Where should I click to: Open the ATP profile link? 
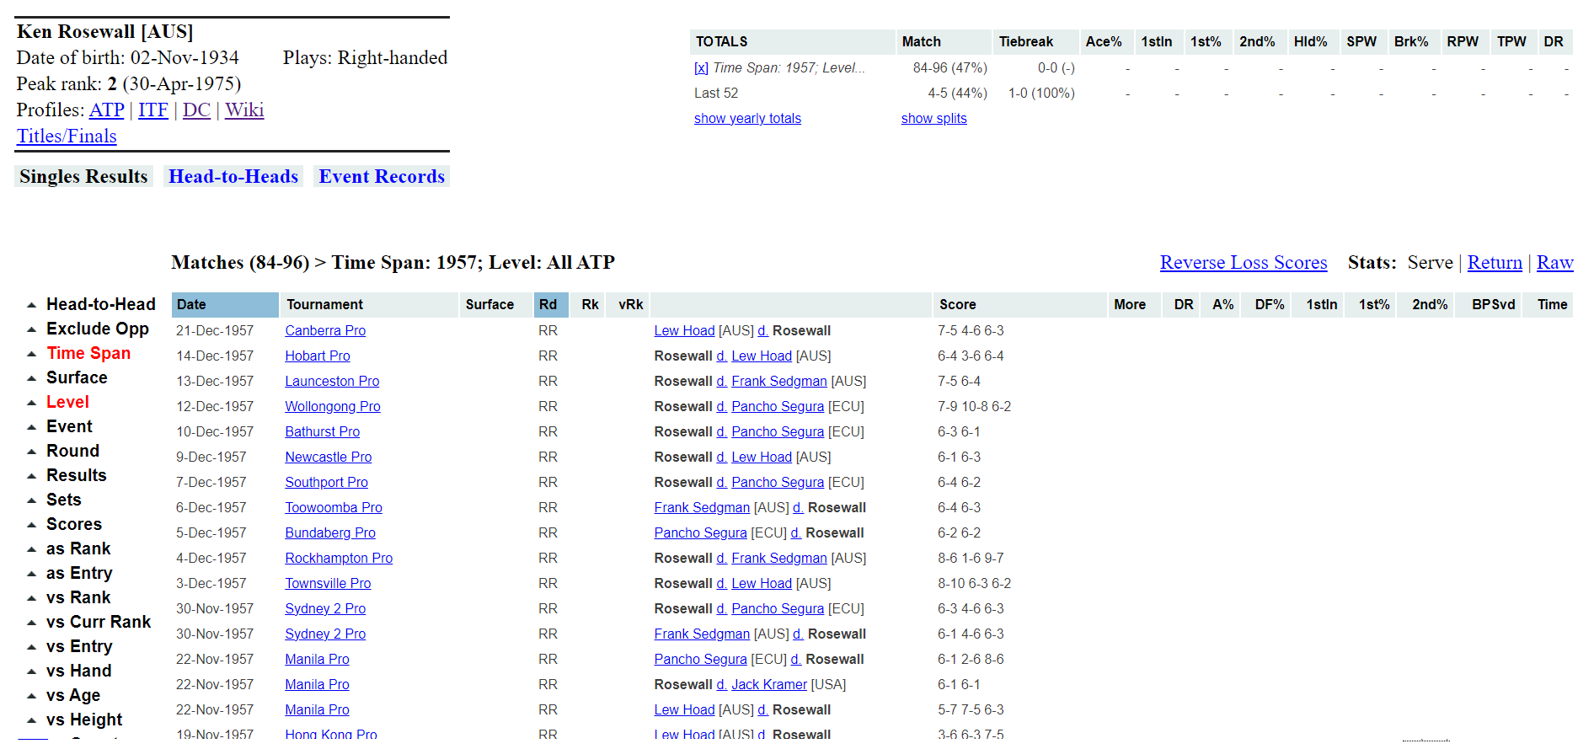tap(107, 110)
